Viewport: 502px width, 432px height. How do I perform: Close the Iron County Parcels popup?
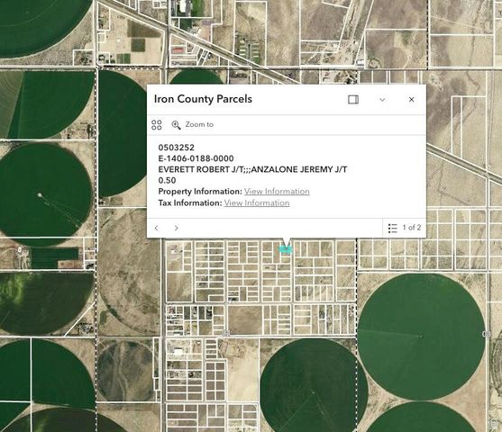coord(411,99)
